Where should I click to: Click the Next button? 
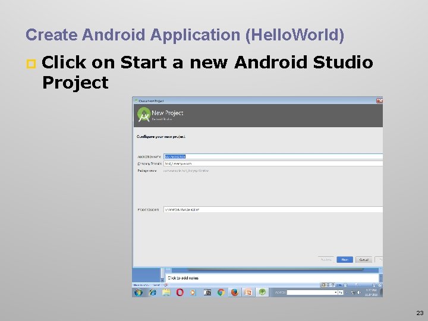pyautogui.click(x=345, y=260)
